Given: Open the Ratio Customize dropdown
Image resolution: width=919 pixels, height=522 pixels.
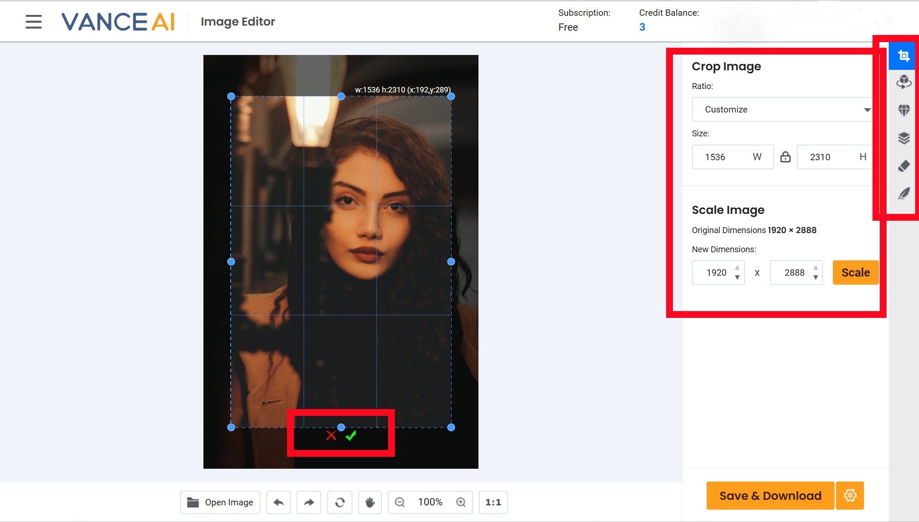Looking at the screenshot, I should pyautogui.click(x=782, y=109).
